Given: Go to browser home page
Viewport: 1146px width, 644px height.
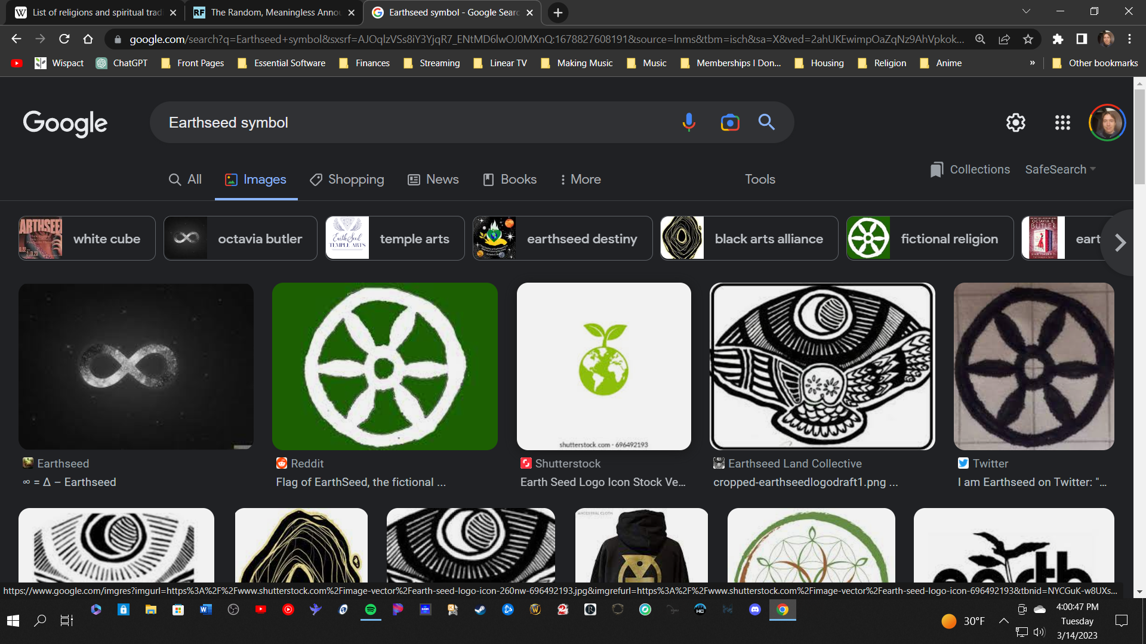Looking at the screenshot, I should point(88,39).
